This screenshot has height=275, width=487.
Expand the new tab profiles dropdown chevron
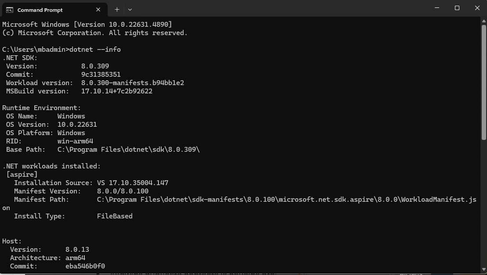pyautogui.click(x=130, y=10)
